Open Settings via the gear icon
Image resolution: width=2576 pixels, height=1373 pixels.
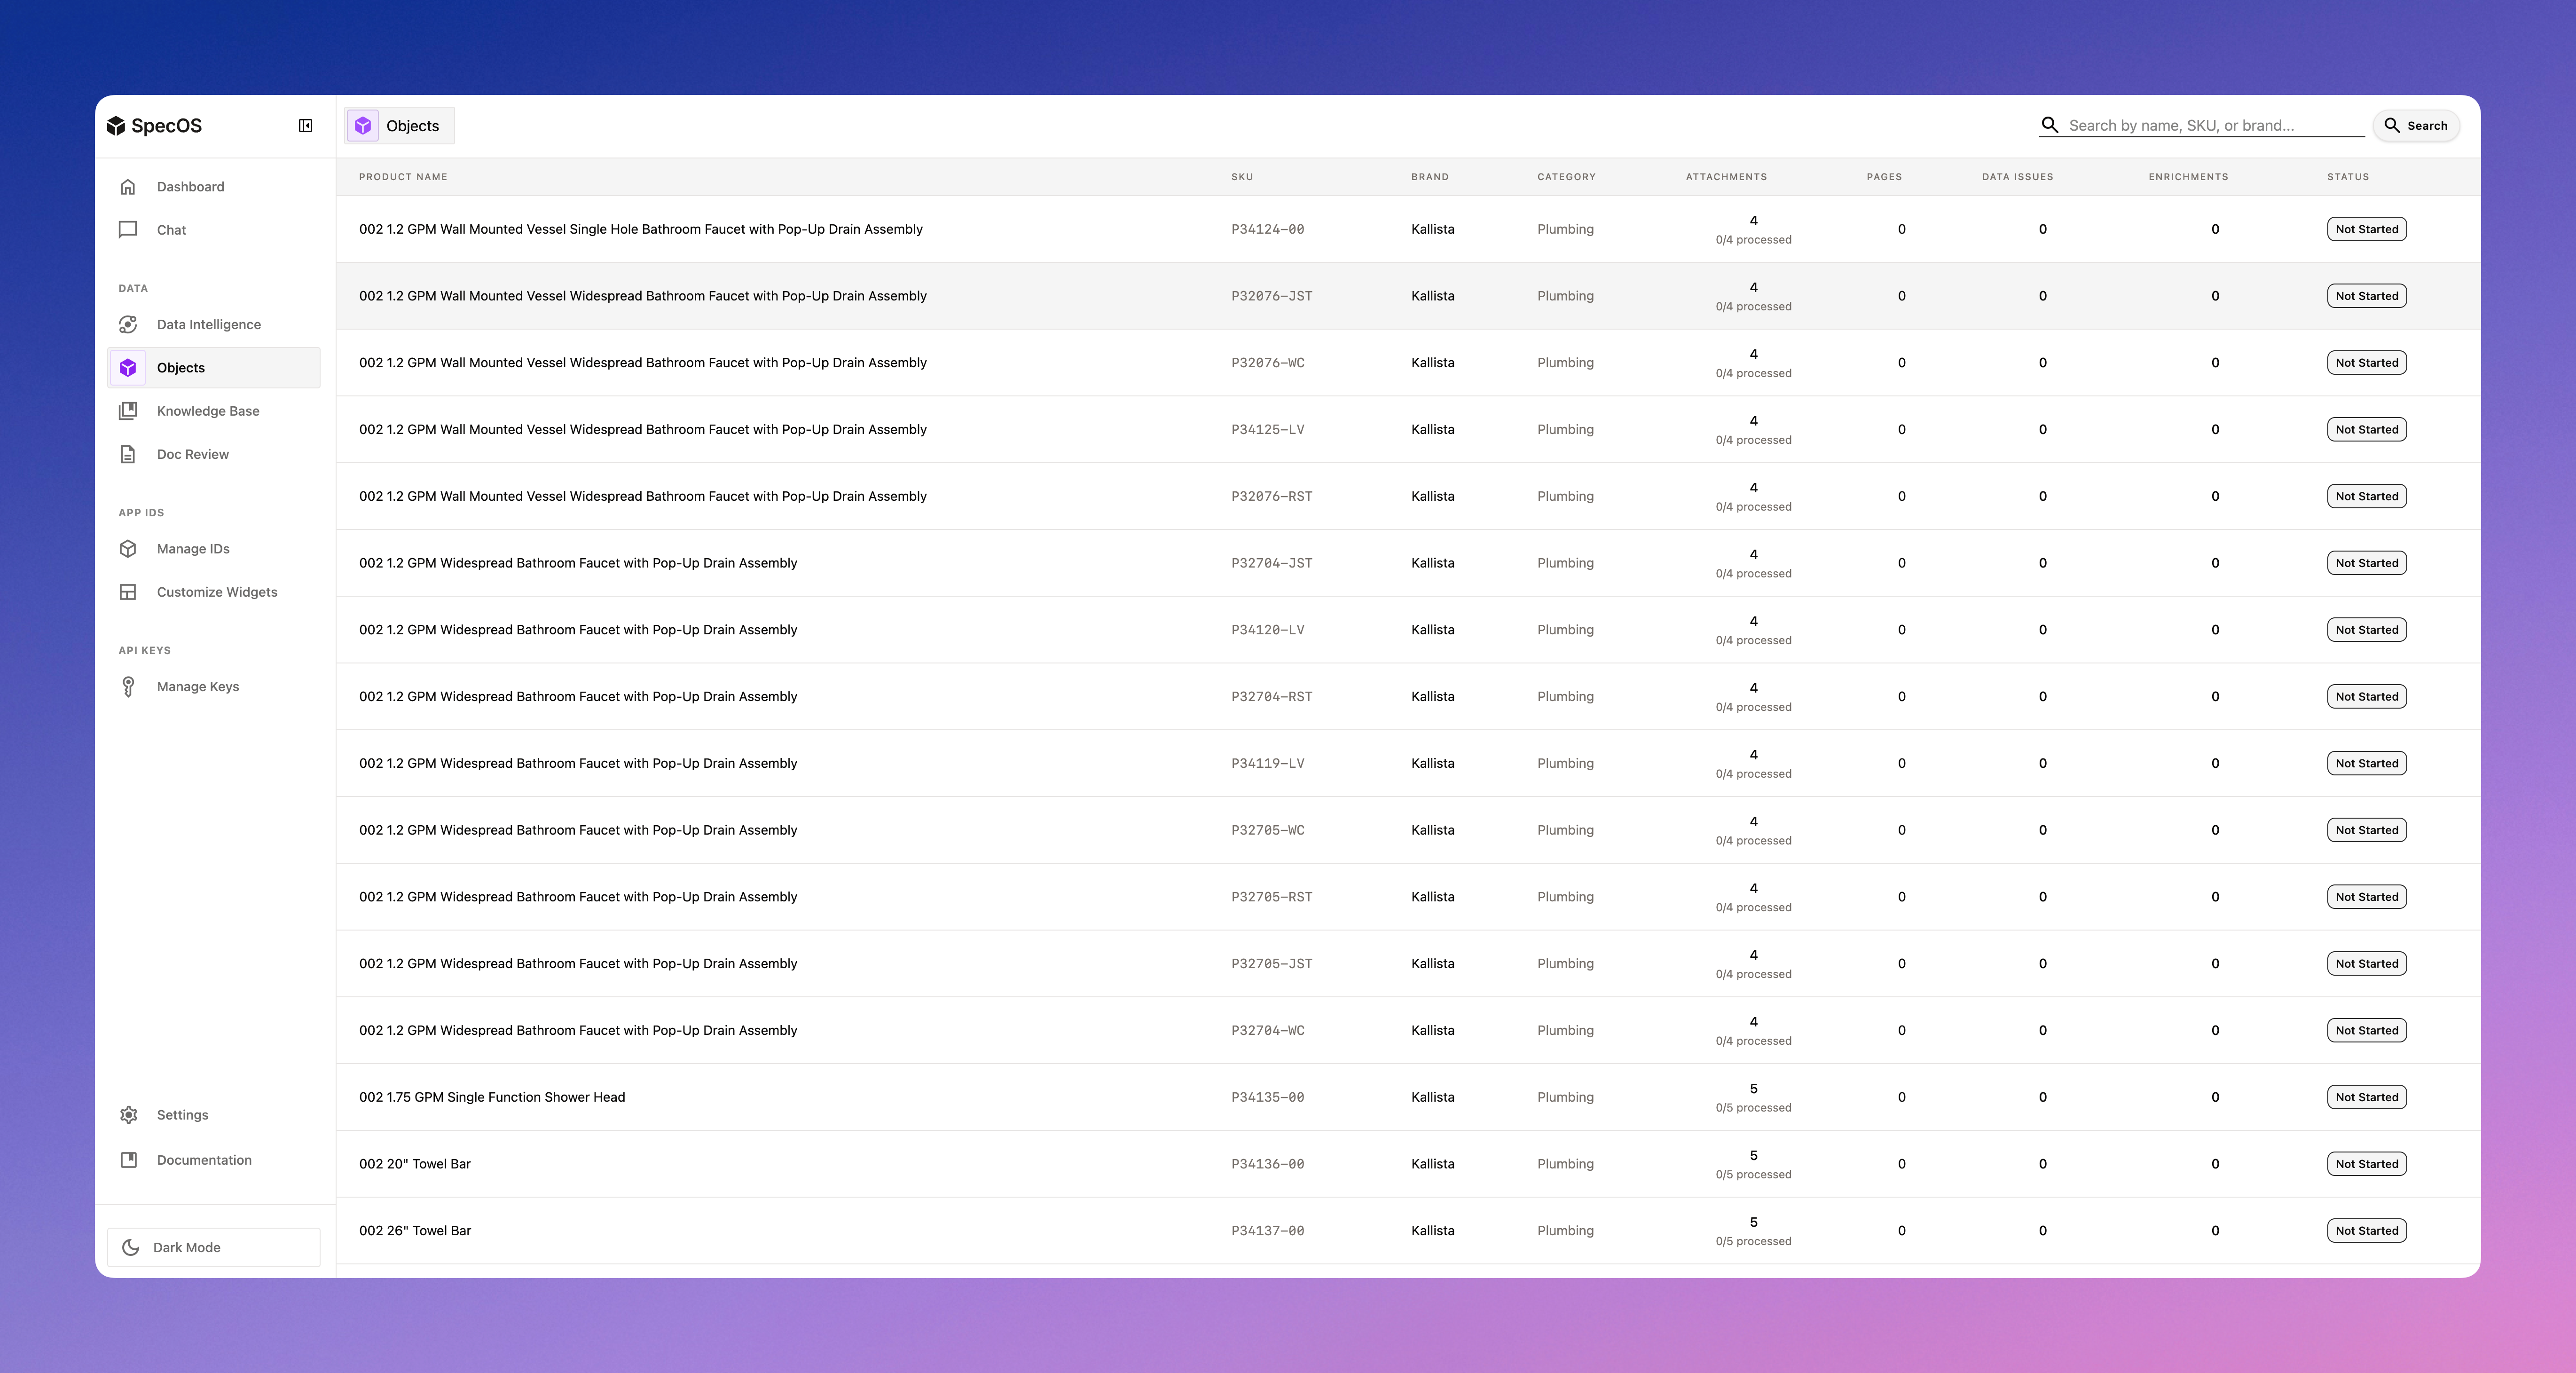click(129, 1115)
